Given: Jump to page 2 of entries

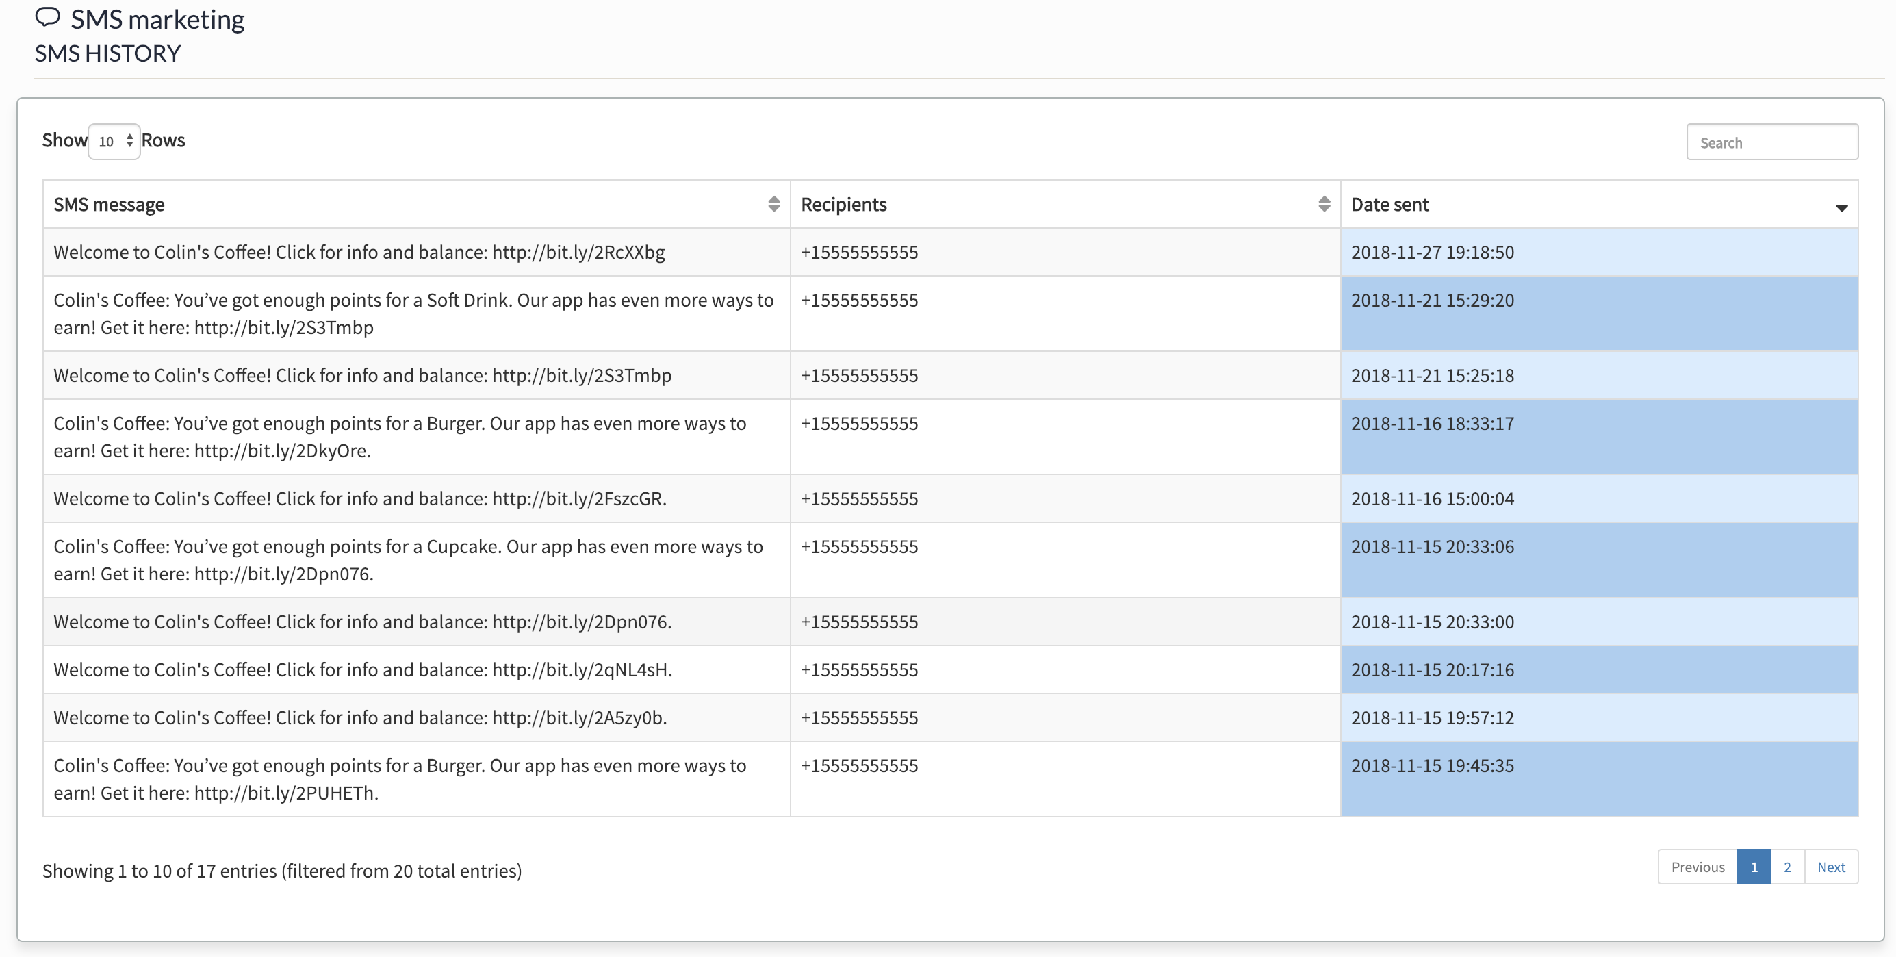Looking at the screenshot, I should click(1787, 867).
